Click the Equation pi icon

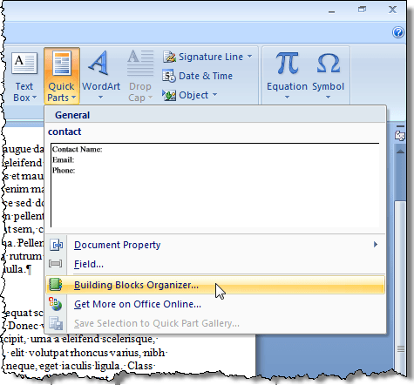pyautogui.click(x=287, y=64)
